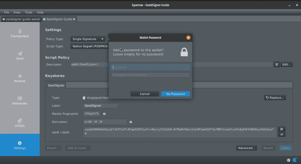Image resolution: width=301 pixels, height=164 pixels.
Task: Focus the Password Confirmation field
Action: pos(150,75)
